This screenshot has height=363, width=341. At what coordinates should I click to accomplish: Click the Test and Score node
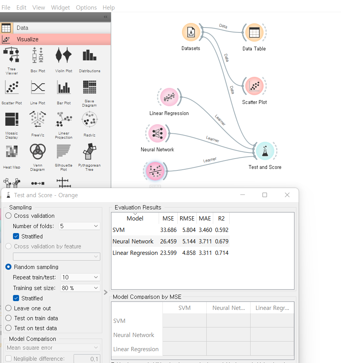pyautogui.click(x=265, y=151)
